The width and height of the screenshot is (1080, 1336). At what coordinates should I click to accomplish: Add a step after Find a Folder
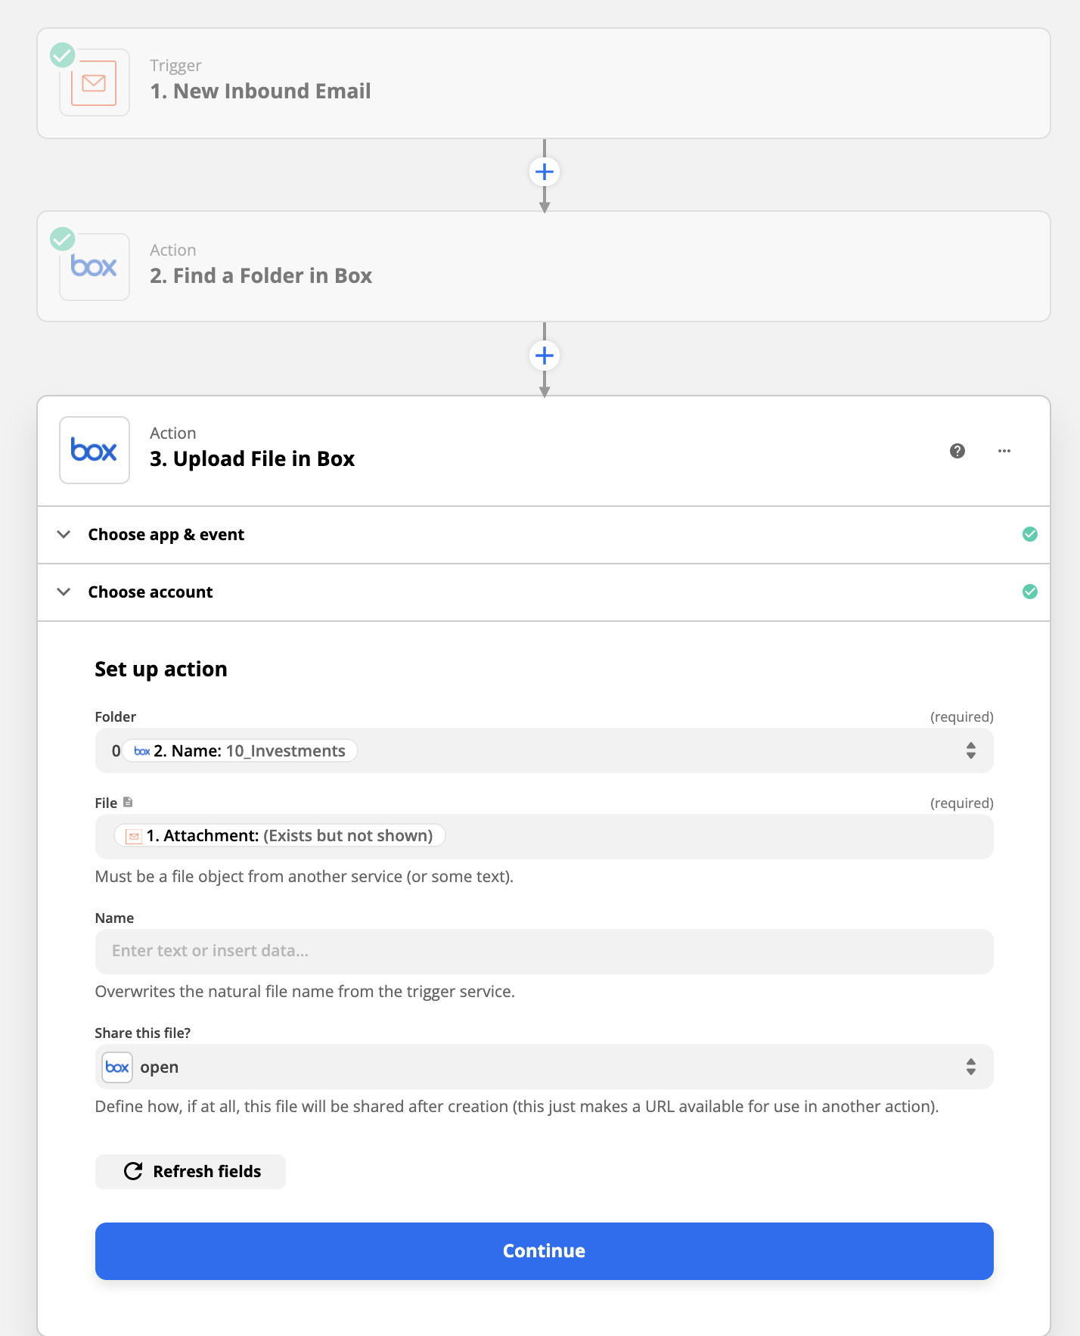(x=545, y=356)
